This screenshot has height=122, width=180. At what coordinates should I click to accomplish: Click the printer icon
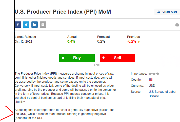click(177, 25)
